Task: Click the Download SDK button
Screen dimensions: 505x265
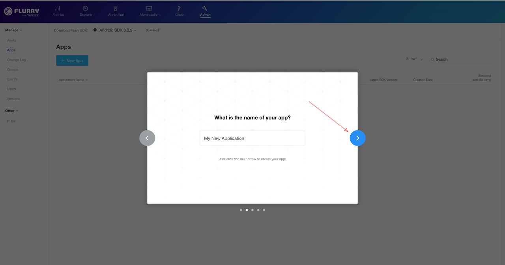Action: point(152,30)
